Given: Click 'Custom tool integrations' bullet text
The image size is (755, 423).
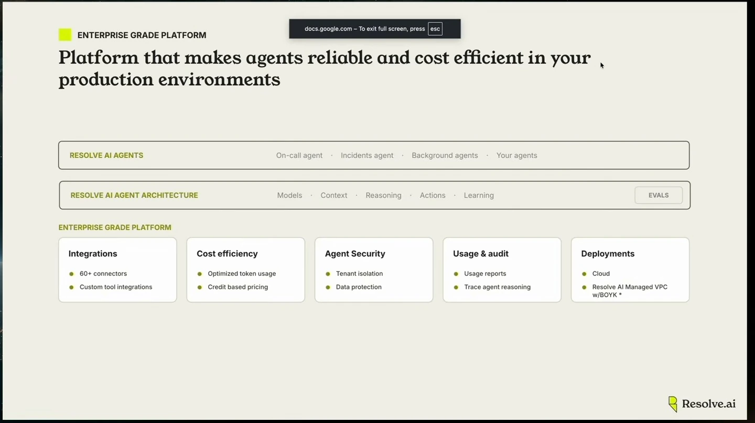Looking at the screenshot, I should coord(116,287).
